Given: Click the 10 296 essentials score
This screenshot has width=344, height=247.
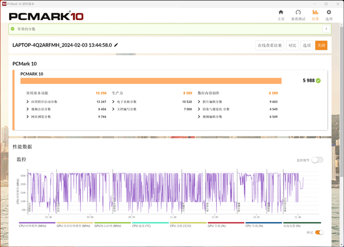Looking at the screenshot, I should [x=101, y=93].
